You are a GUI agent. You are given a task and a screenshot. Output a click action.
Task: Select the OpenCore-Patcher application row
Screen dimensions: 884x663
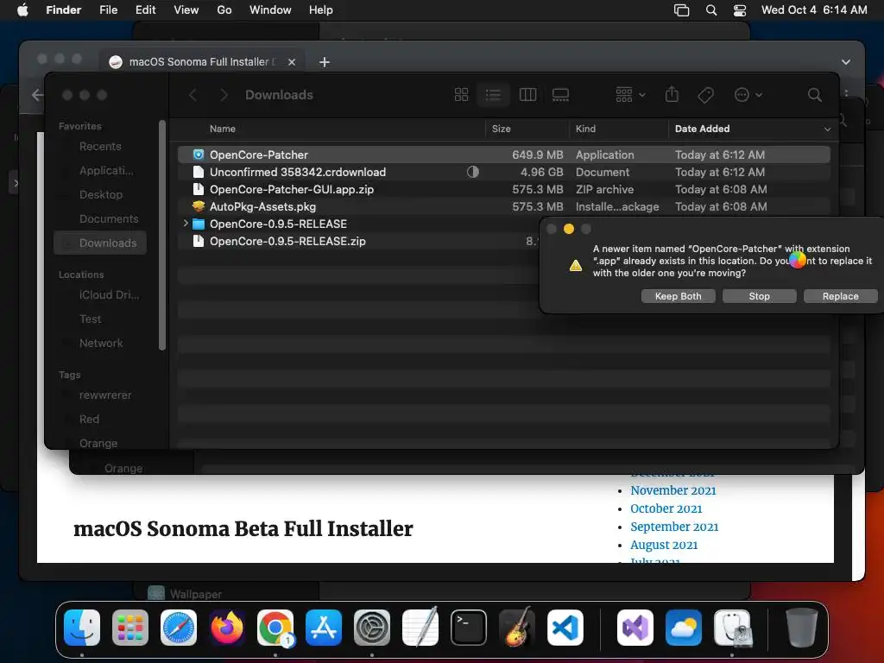[x=503, y=155]
